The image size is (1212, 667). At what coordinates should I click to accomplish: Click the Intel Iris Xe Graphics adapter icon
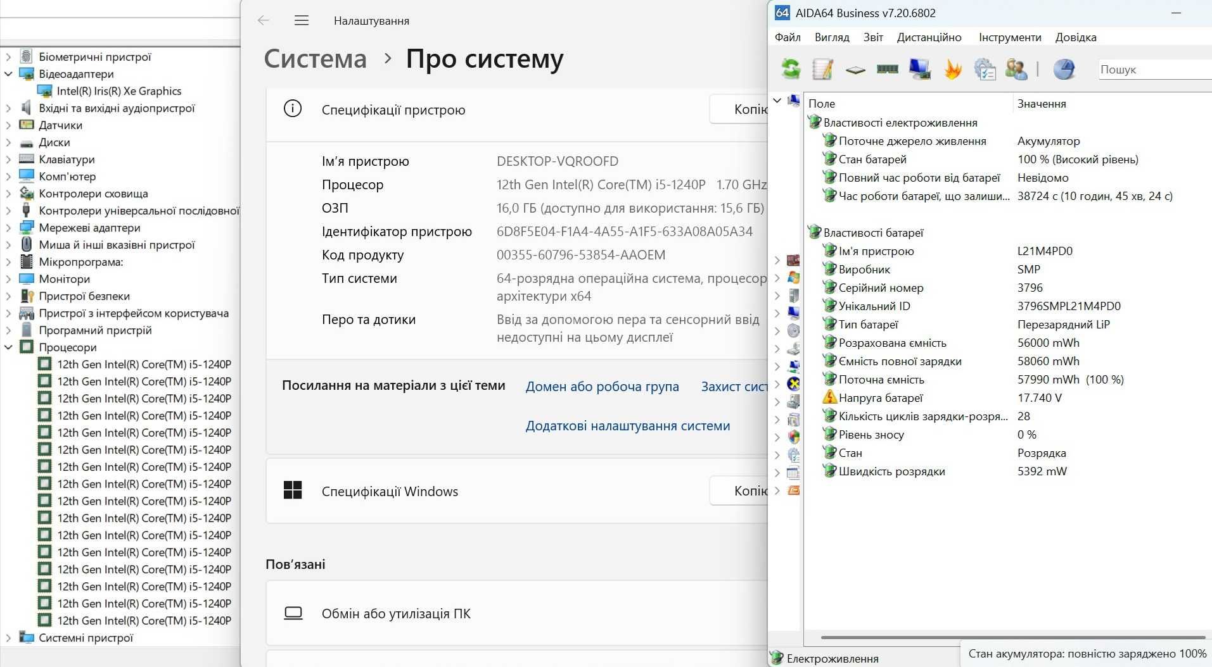(44, 91)
